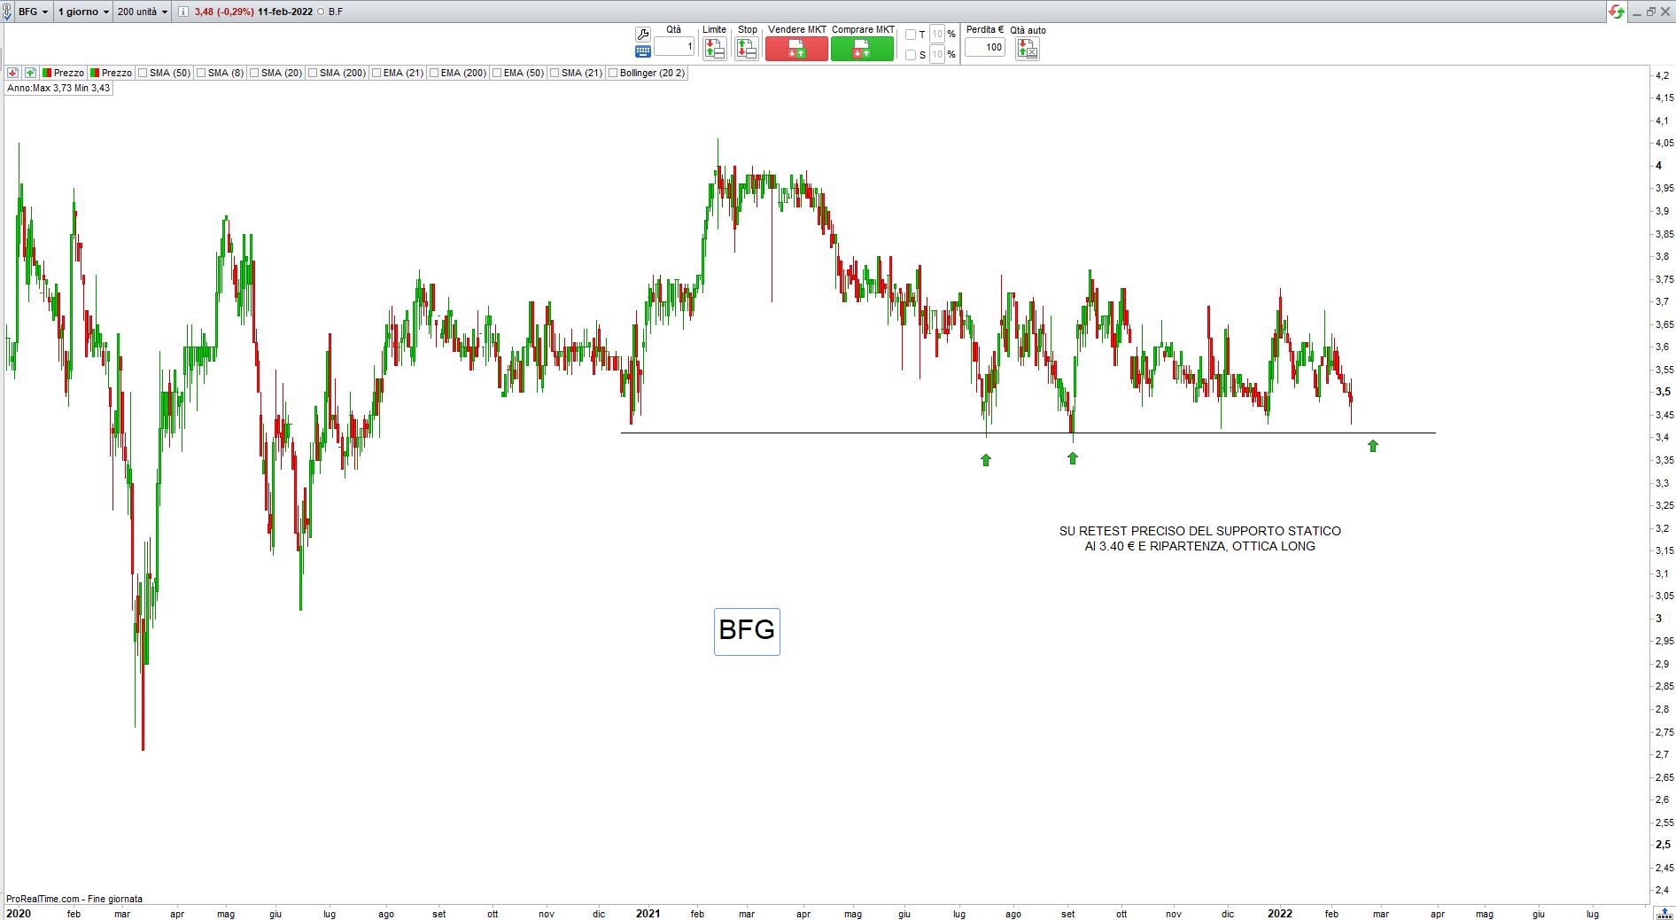
Task: Click the Stop order icon
Action: pyautogui.click(x=747, y=49)
